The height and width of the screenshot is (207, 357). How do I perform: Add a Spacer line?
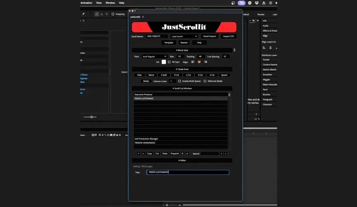coord(224,75)
